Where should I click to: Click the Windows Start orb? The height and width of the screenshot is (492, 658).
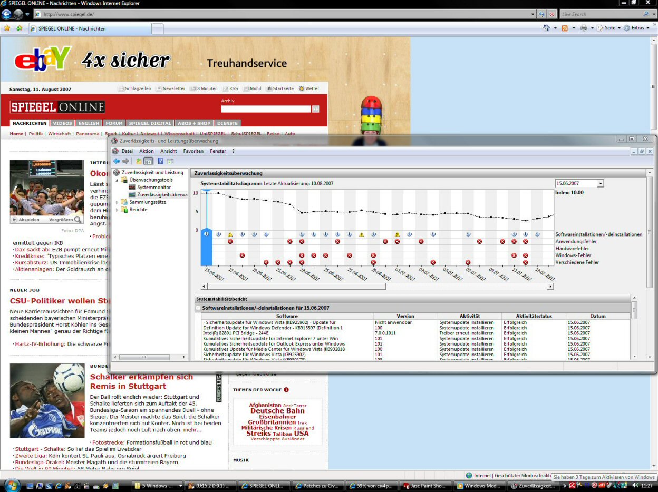12,485
